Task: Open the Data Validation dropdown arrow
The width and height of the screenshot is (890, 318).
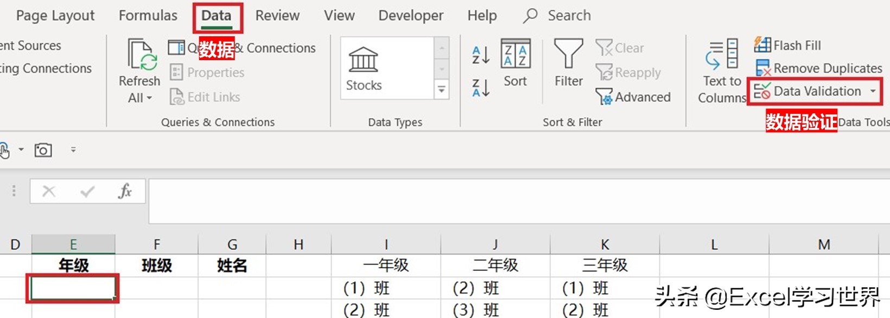Action: [x=873, y=91]
